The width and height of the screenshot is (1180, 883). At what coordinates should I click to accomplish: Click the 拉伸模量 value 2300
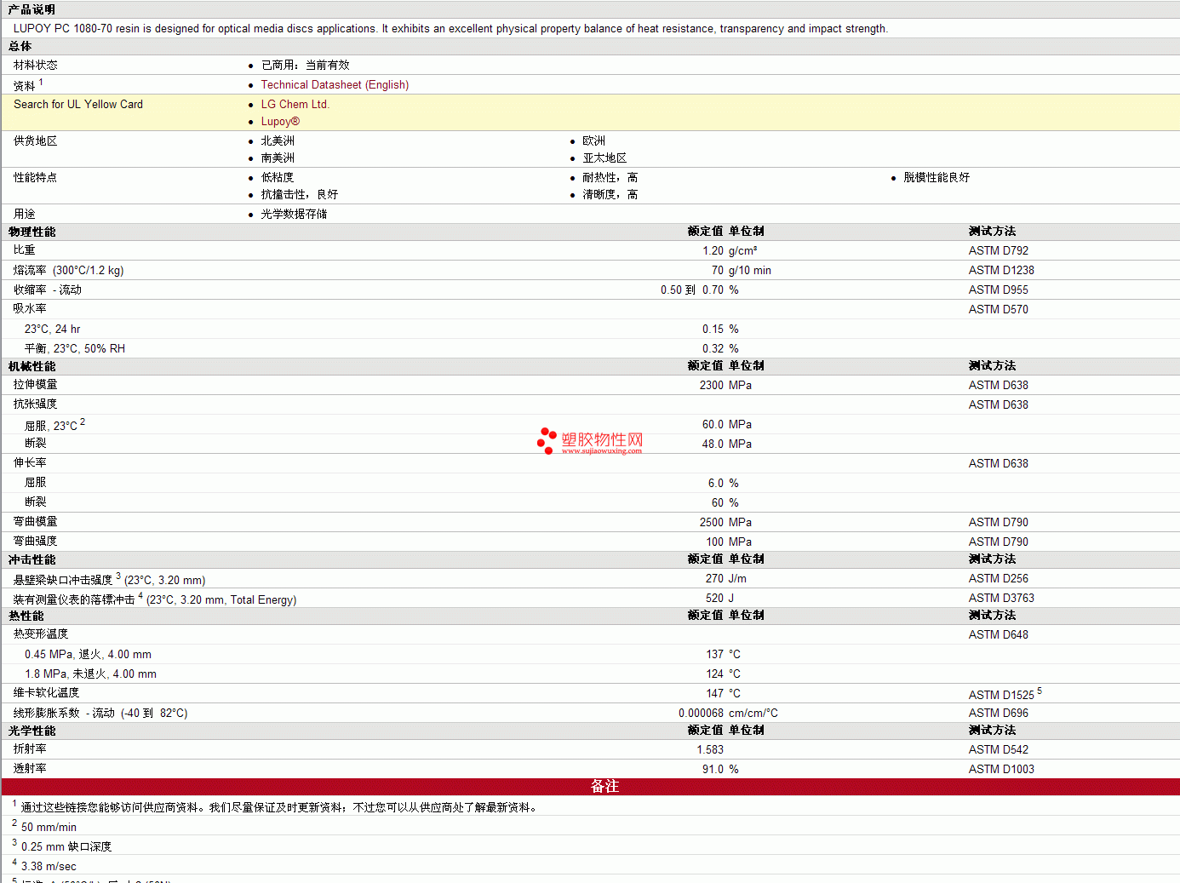[x=712, y=386]
